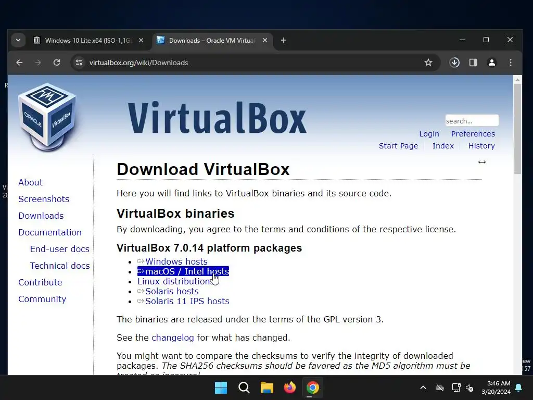
Task: Open site information icon in address bar
Action: click(x=79, y=63)
